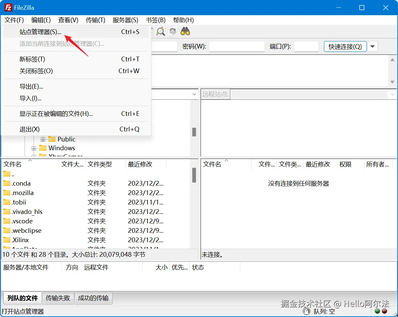This screenshot has height=317, width=398.
Task: Select the .vscode folder row
Action: (96, 221)
